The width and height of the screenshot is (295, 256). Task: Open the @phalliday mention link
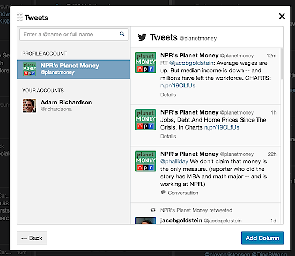[x=174, y=161]
